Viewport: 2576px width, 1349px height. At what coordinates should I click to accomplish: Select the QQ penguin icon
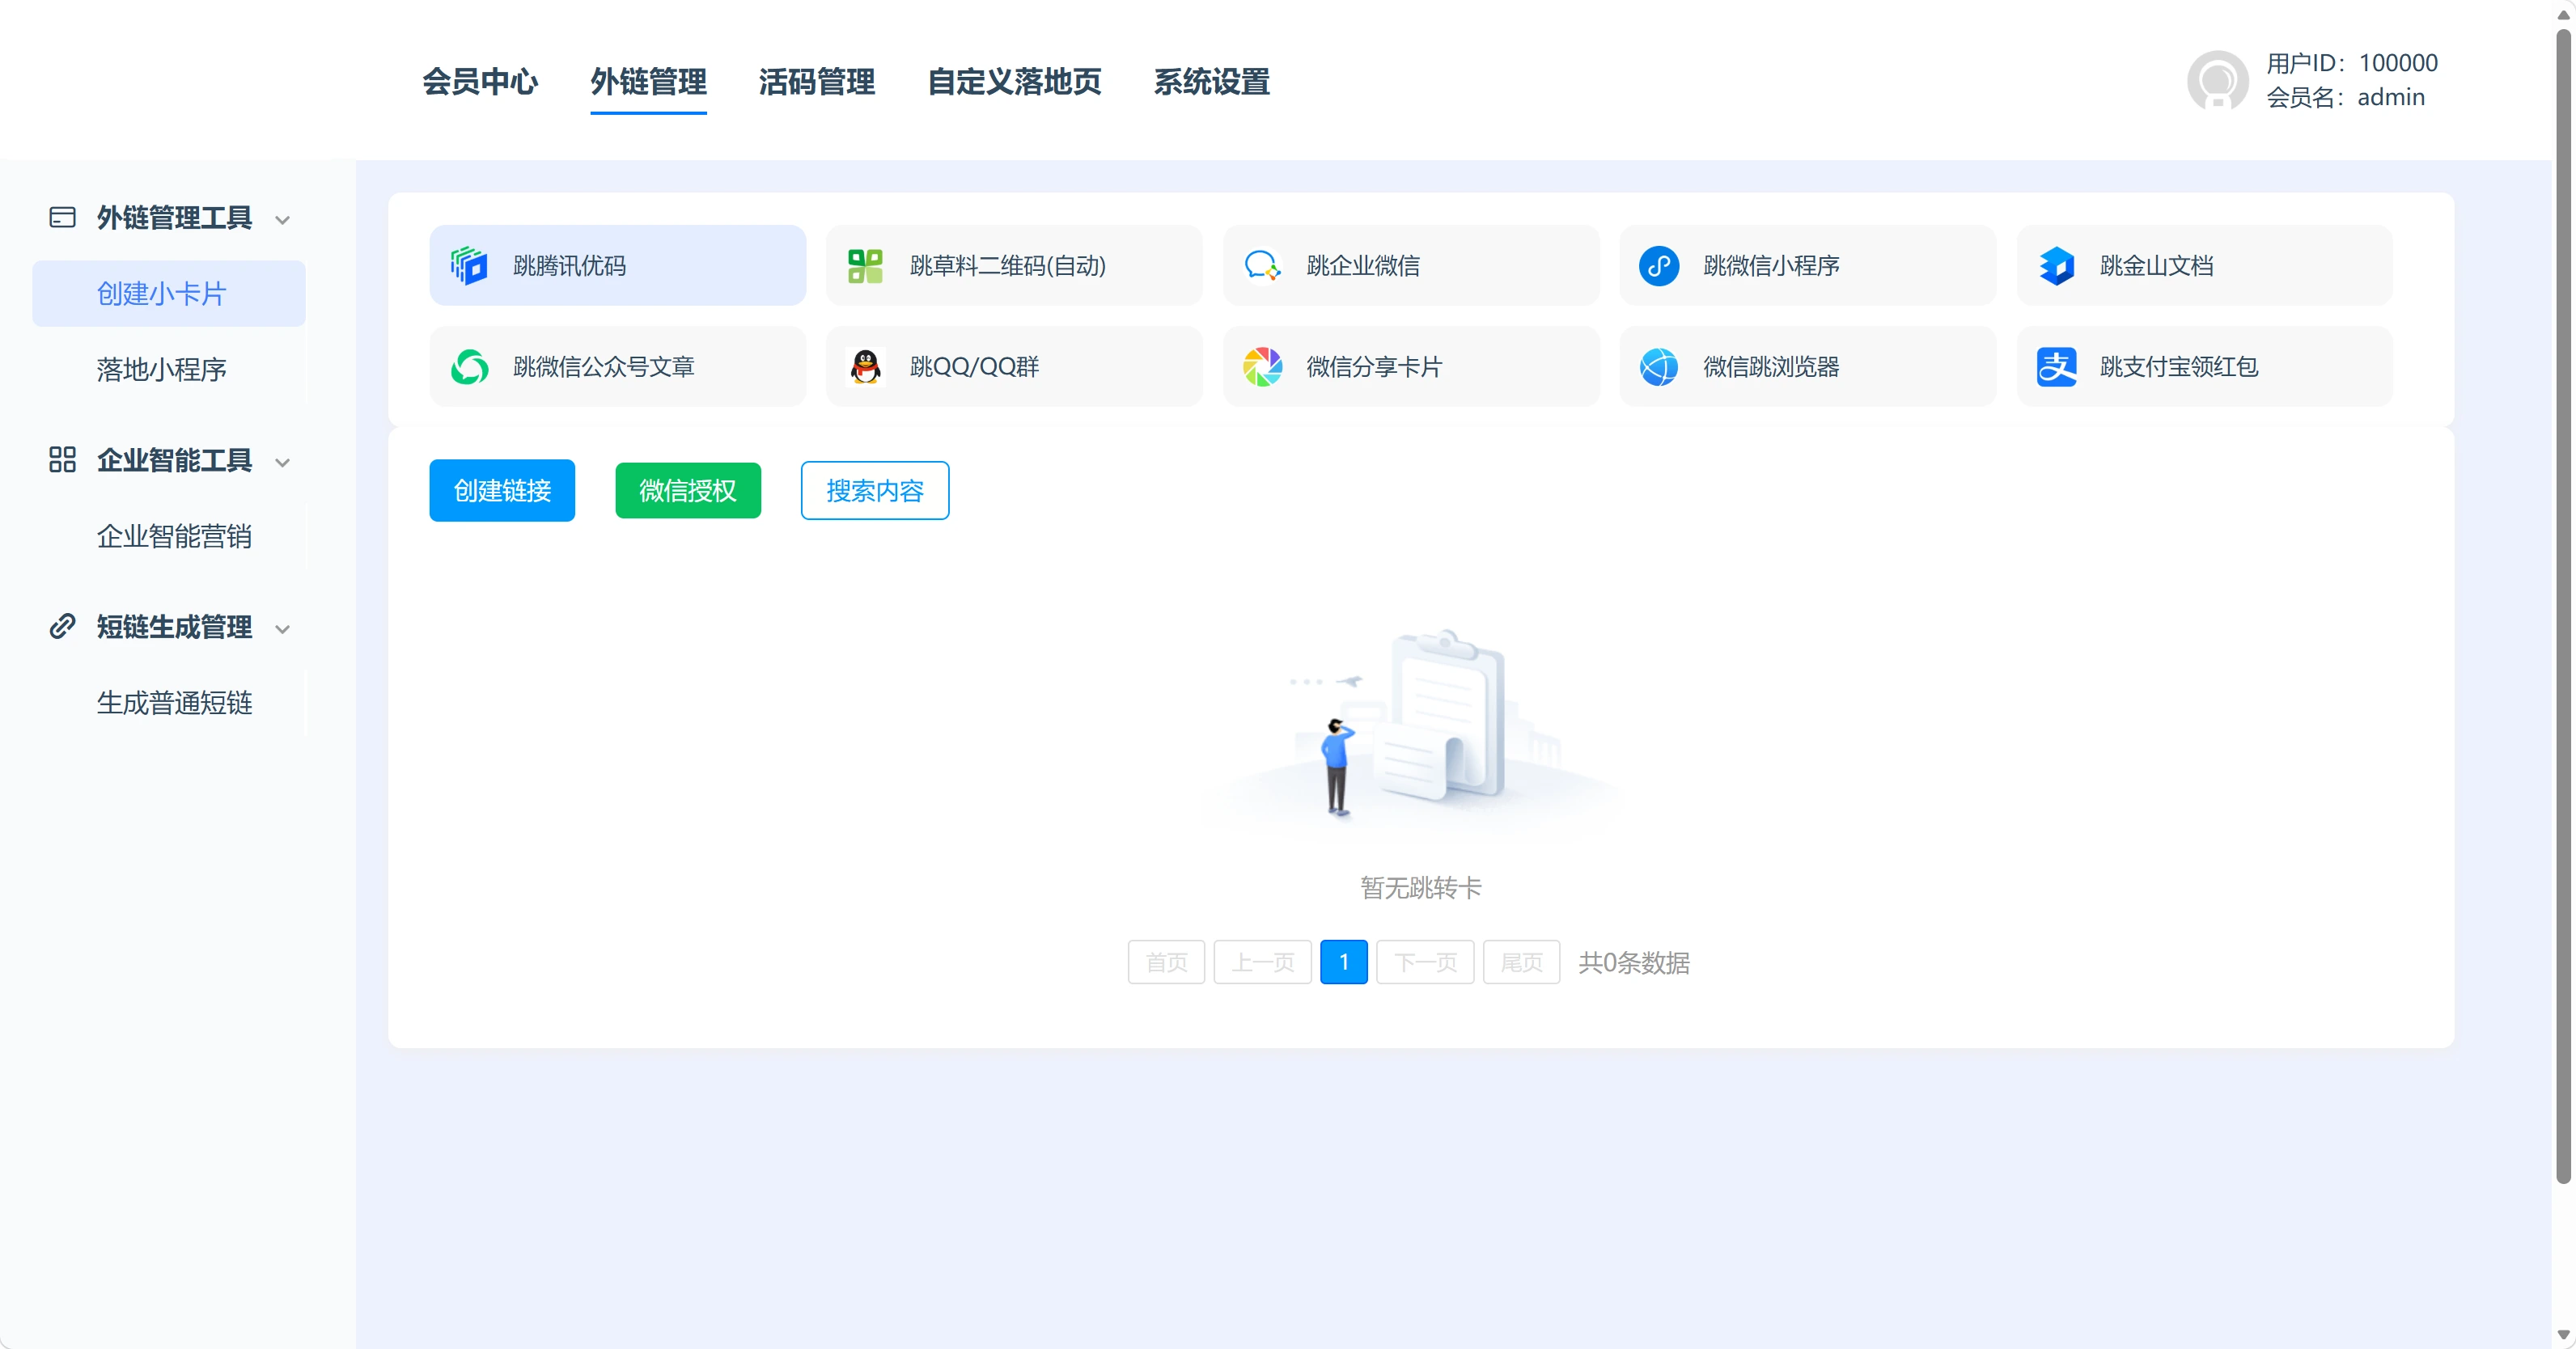pos(865,367)
